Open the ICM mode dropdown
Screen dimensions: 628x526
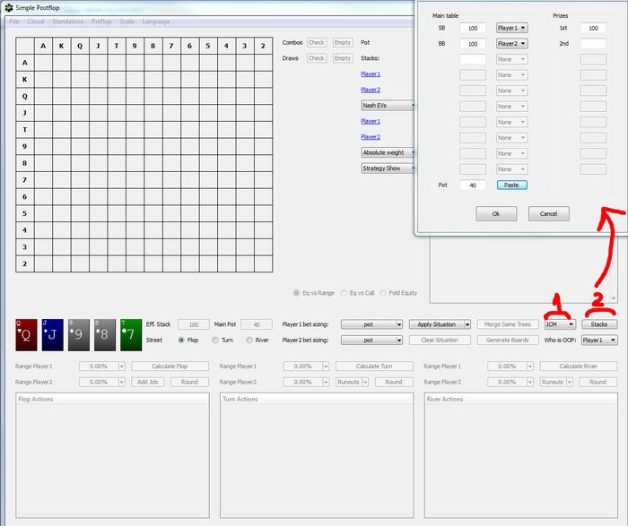click(560, 324)
